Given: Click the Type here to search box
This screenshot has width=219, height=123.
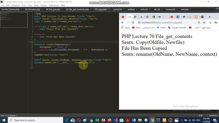Looking at the screenshot, I should [36, 120].
